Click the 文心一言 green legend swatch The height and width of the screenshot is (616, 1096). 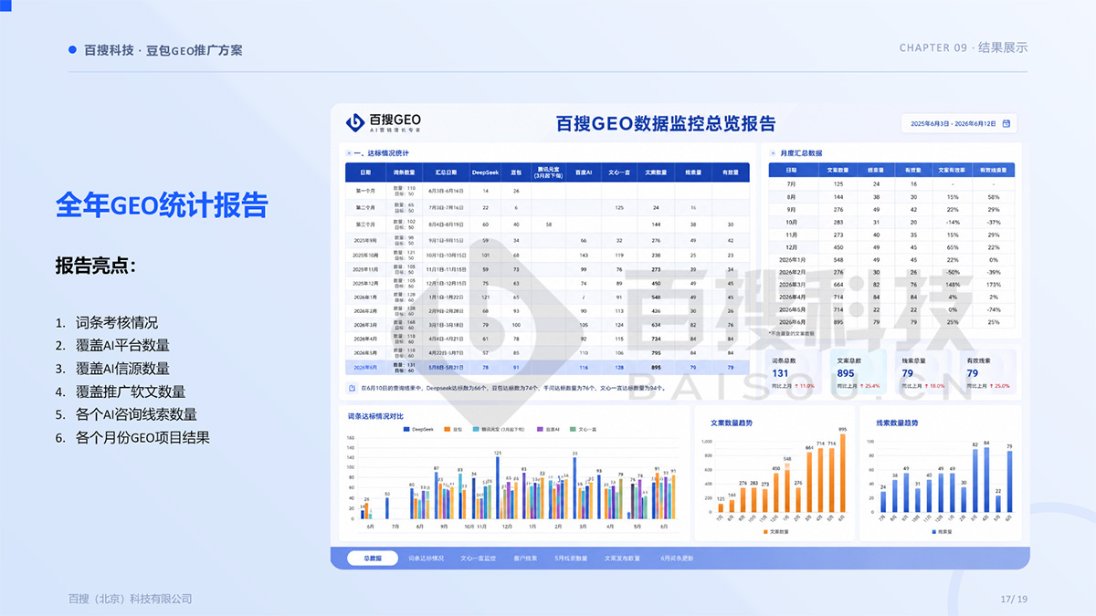point(573,429)
